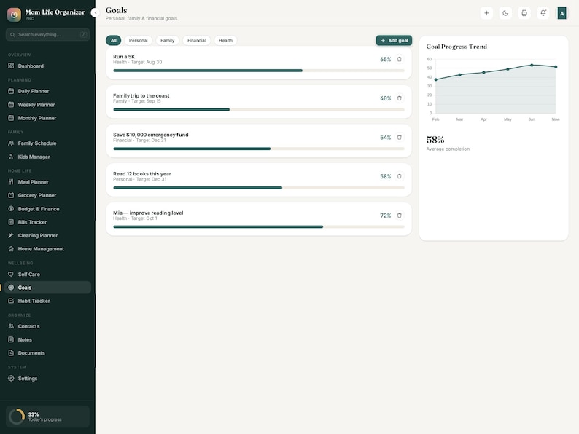
Task: Select the All filter tab
Action: tap(113, 41)
